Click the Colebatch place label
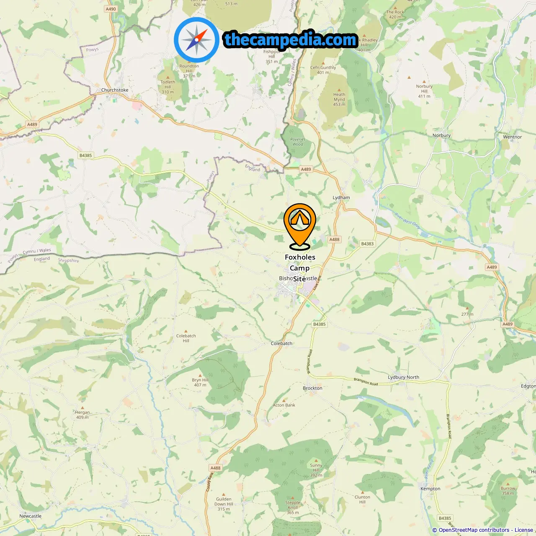This screenshot has height=536, width=536. 281,343
